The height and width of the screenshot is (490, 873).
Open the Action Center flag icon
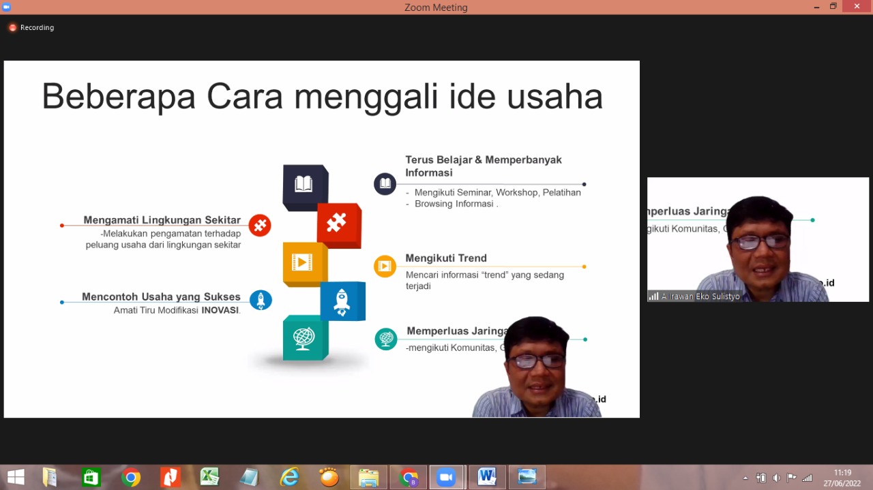(792, 478)
